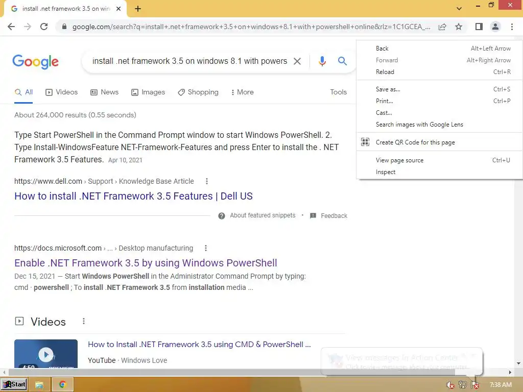Share this page icon in address bar
The height and width of the screenshot is (392, 523).
[442, 27]
